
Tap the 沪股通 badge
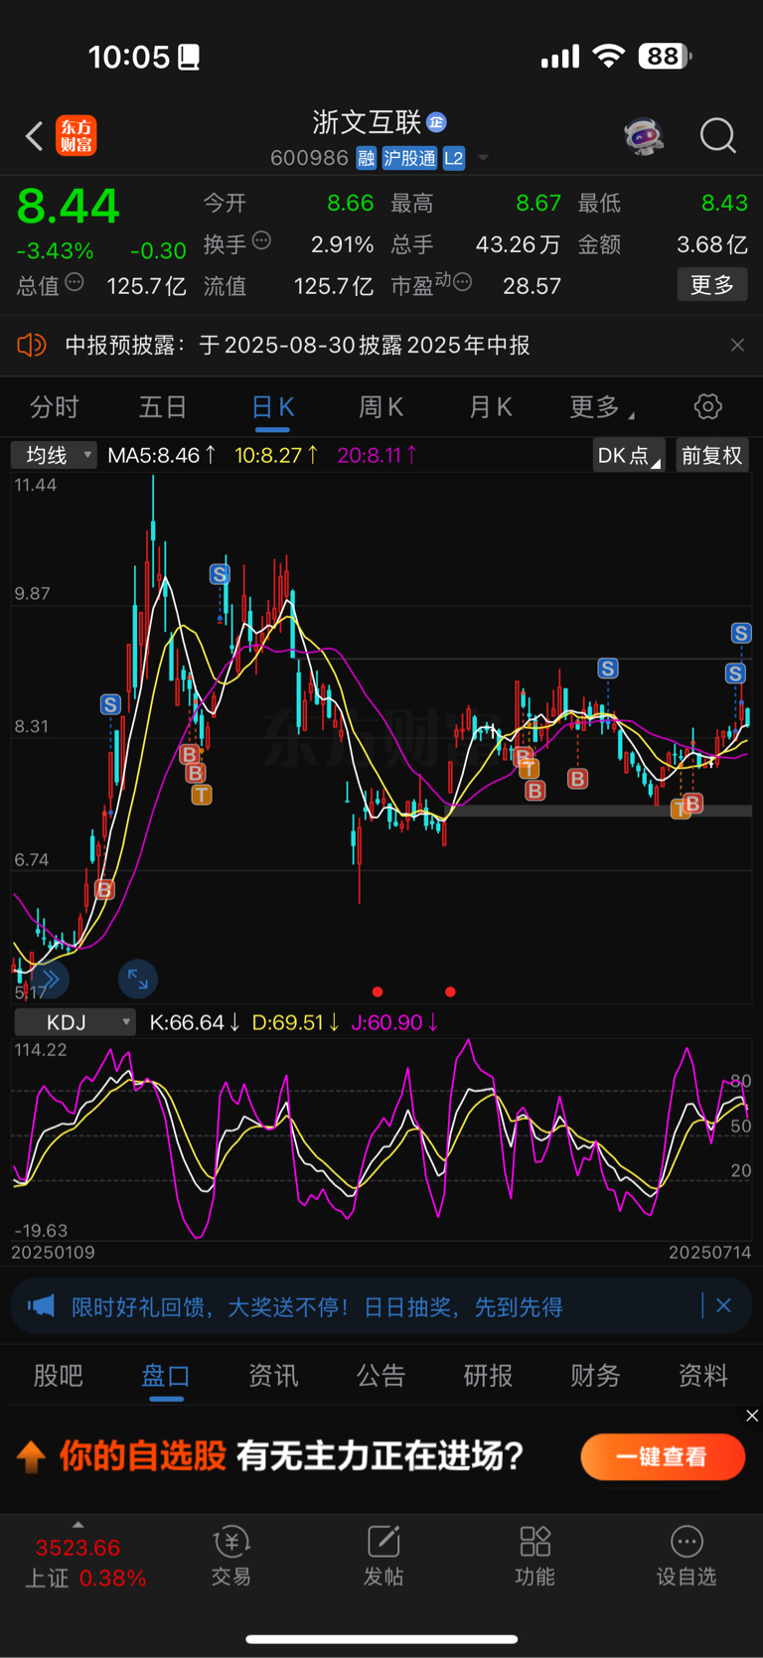tap(409, 158)
